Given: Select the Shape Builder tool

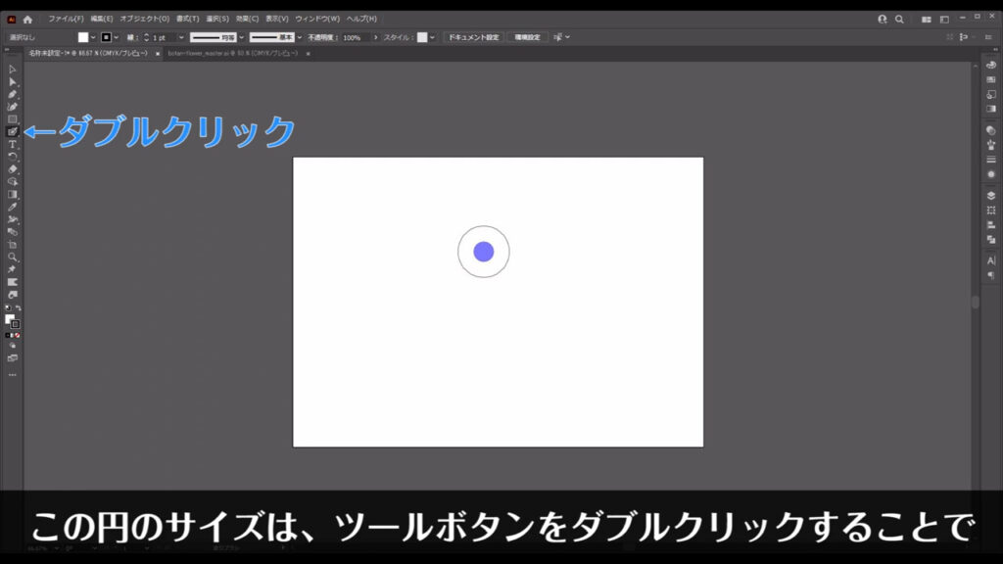Looking at the screenshot, I should pos(12,181).
